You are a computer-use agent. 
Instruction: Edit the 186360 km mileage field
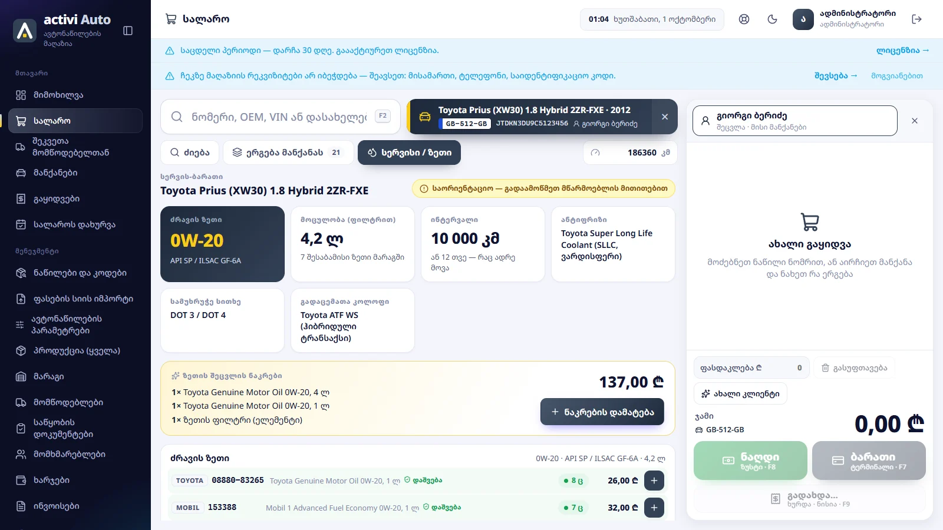630,153
